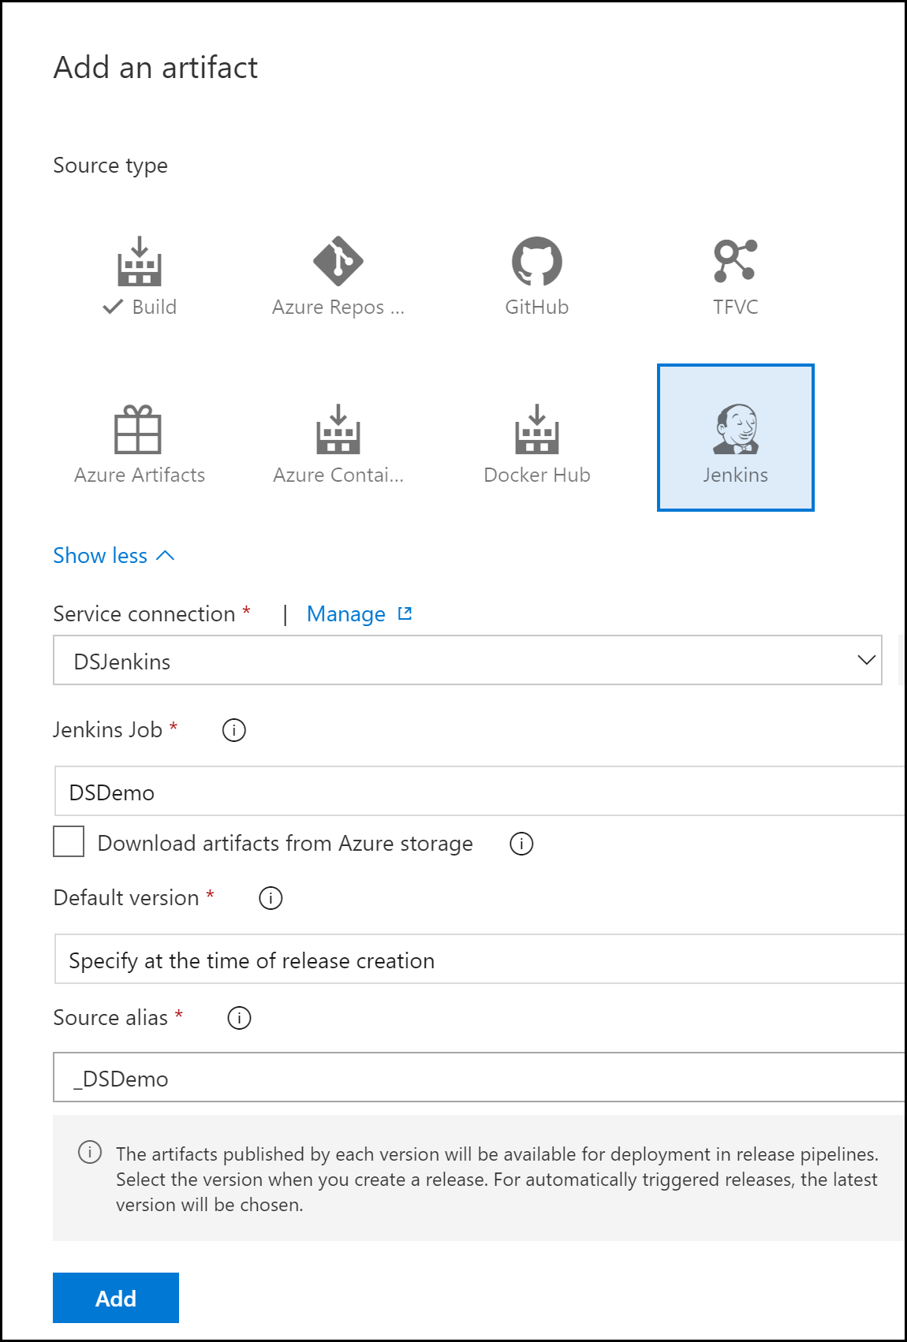Select GitHub source type
Screen dimensions: 907x1342
pyautogui.click(x=537, y=276)
